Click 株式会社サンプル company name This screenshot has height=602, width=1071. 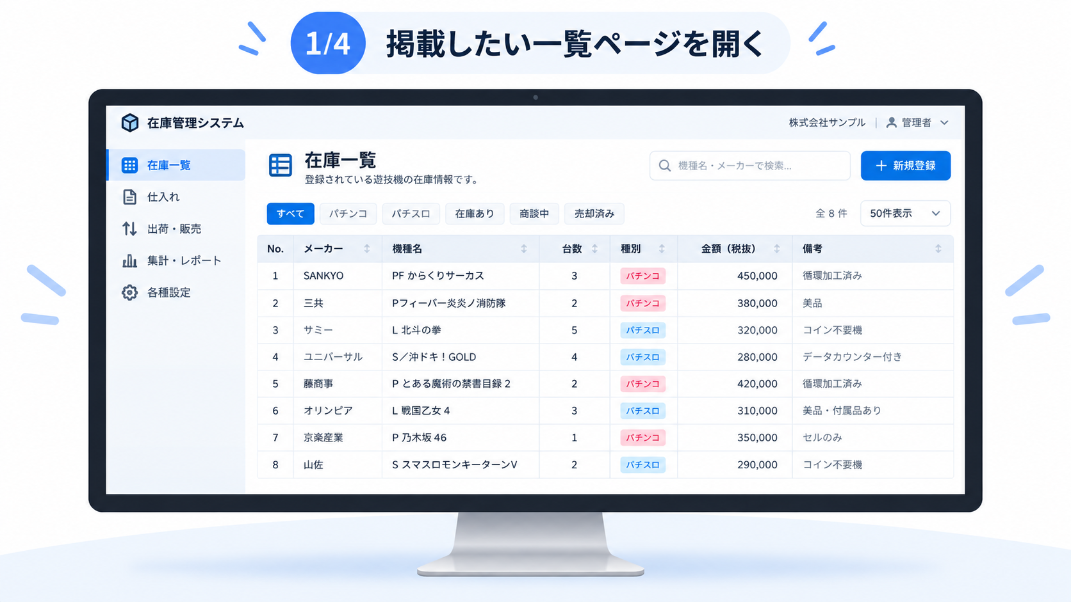[827, 122]
